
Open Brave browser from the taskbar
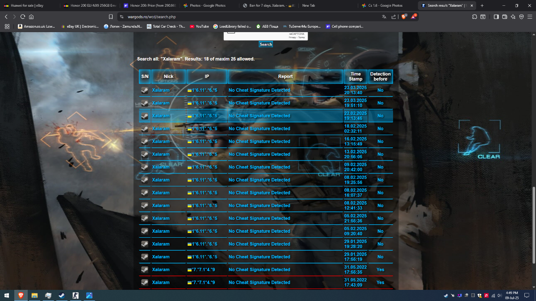click(21, 295)
